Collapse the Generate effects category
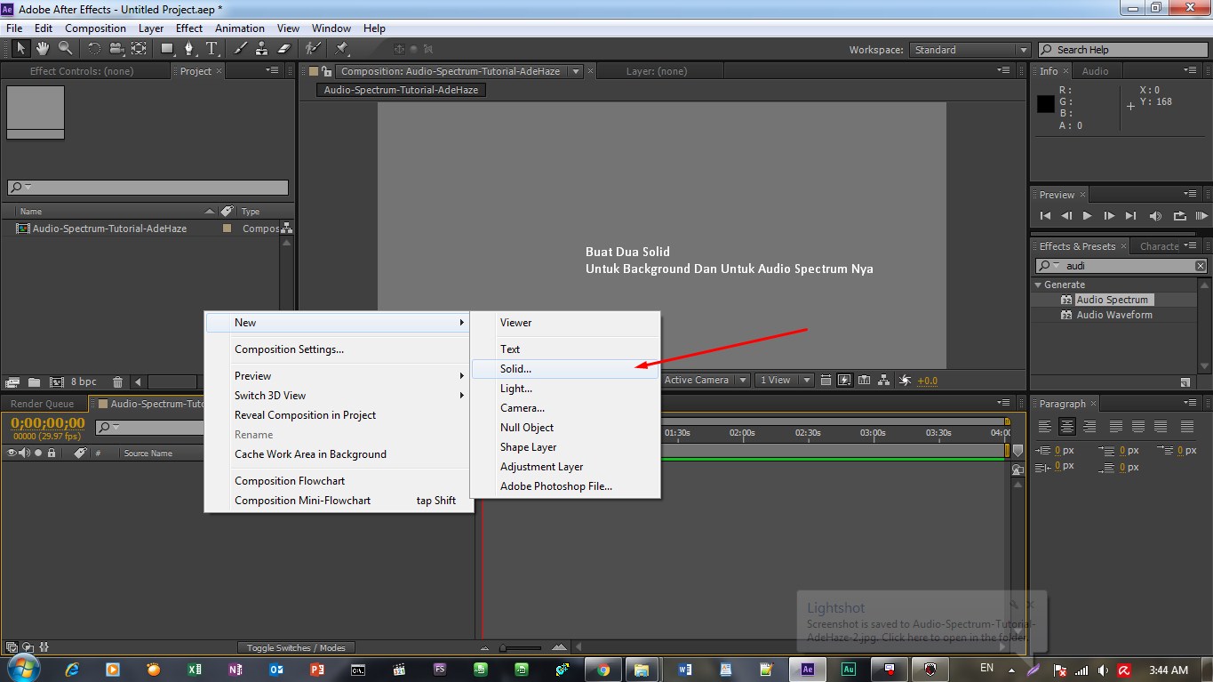 (x=1038, y=285)
